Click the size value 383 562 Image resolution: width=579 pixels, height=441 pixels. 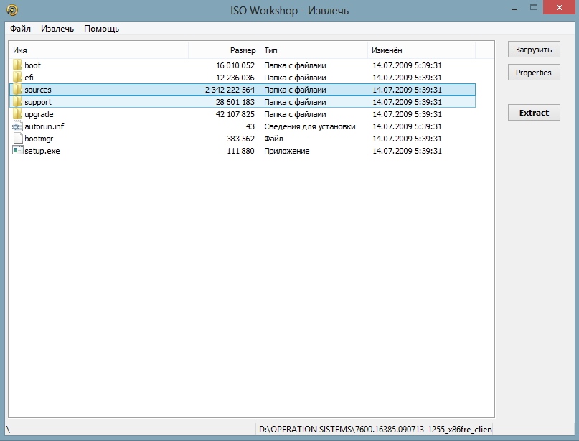click(240, 139)
